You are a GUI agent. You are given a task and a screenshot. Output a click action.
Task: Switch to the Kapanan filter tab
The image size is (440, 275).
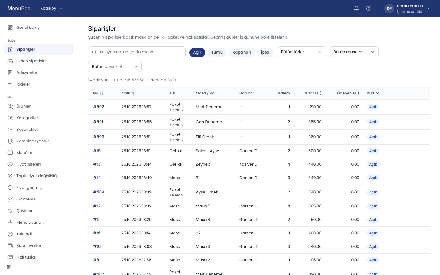coord(242,52)
